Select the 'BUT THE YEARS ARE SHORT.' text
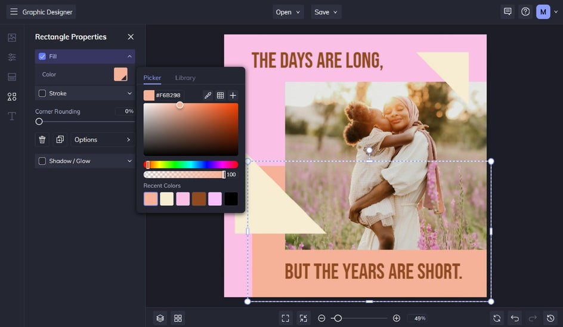 click(373, 272)
